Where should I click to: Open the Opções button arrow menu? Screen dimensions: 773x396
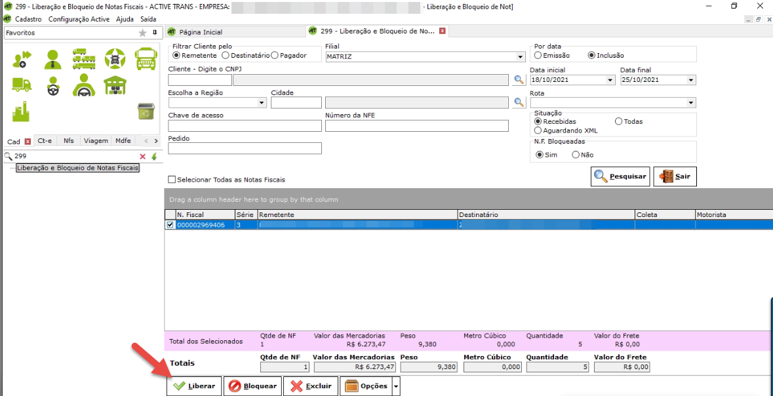(395, 386)
